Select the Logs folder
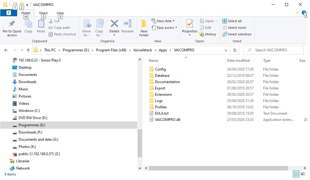This screenshot has height=180, width=310. click(x=156, y=101)
